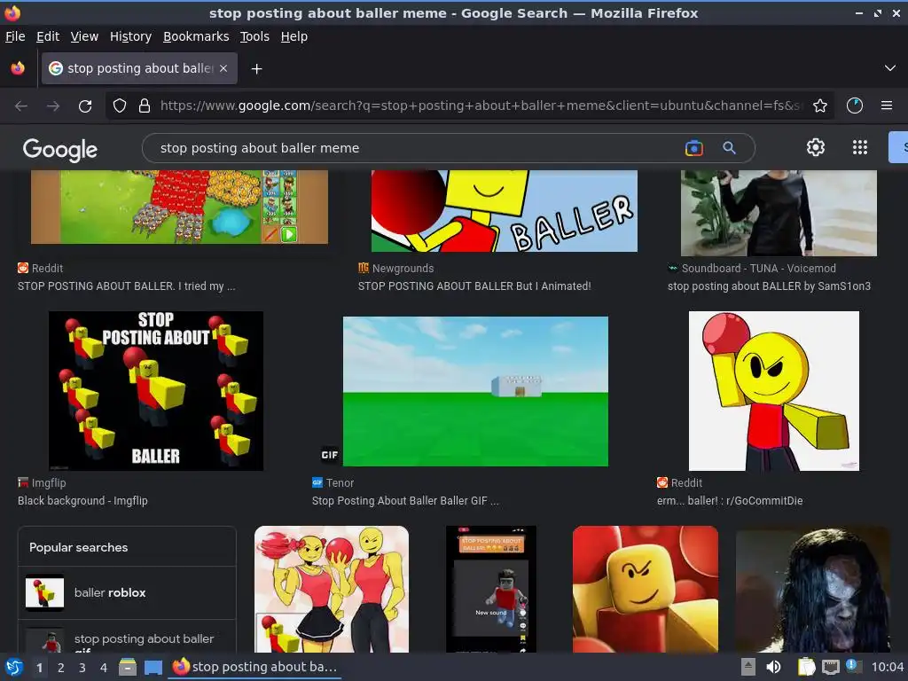Click 'STOP POSTING ABOUT BALLER. I tried my ...' link
This screenshot has width=908, height=681.
[x=126, y=286]
